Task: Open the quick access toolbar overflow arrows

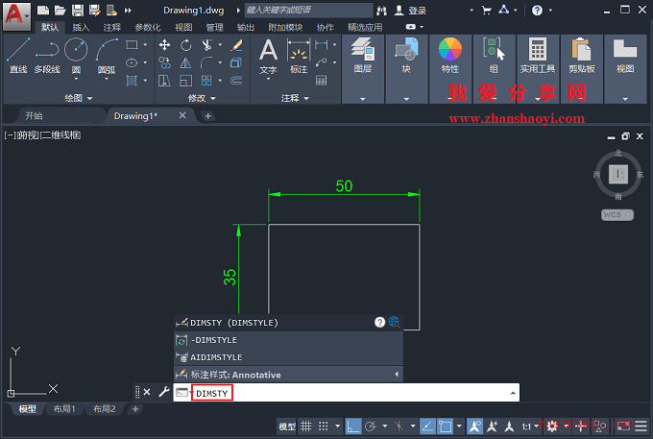Action: (x=128, y=11)
